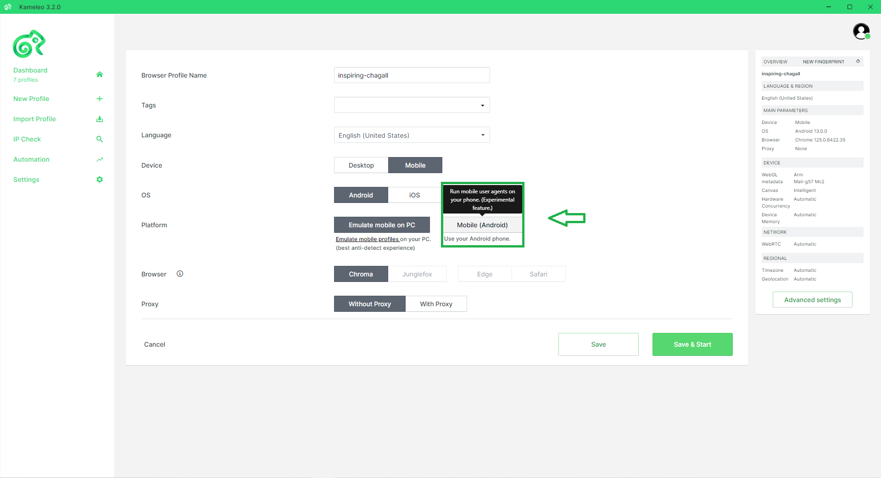Image resolution: width=881 pixels, height=478 pixels.
Task: Open Settings in sidebar
Action: click(x=26, y=180)
